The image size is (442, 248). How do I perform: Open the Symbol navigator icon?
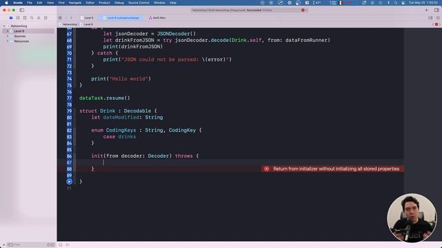[25, 18]
